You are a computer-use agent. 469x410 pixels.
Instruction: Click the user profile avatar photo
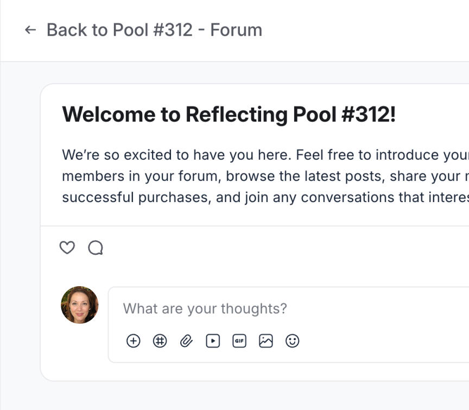(80, 305)
